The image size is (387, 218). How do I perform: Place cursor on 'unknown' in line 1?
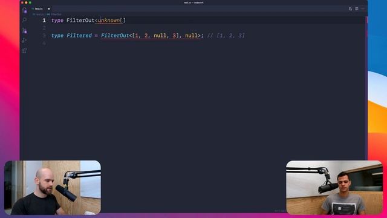click(109, 20)
